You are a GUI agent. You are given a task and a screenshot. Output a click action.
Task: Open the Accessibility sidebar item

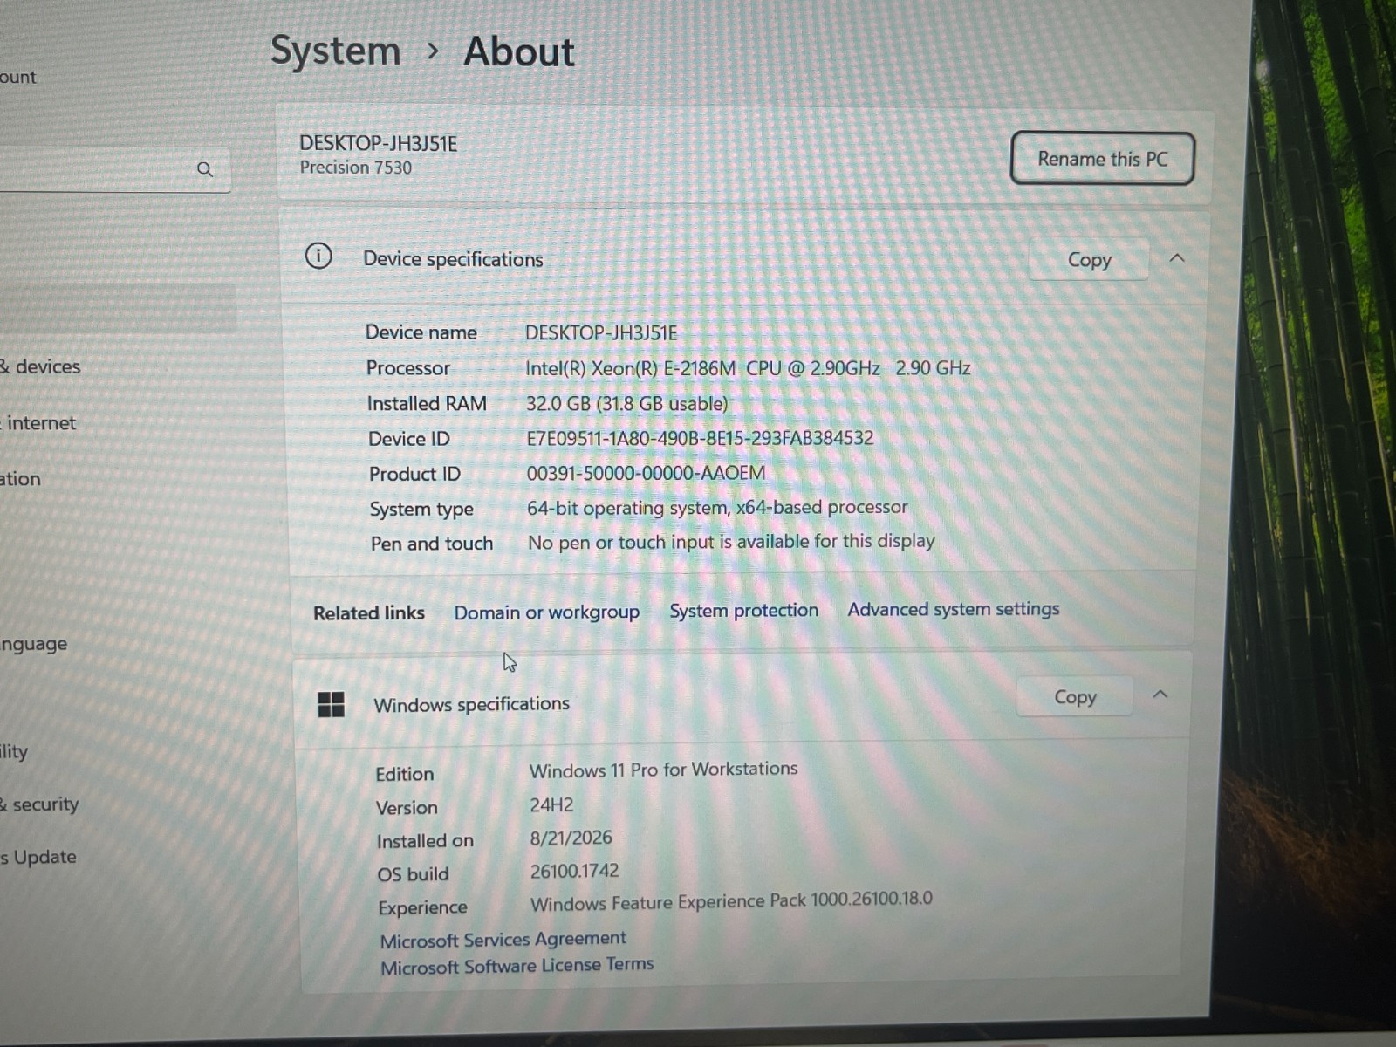pos(14,751)
